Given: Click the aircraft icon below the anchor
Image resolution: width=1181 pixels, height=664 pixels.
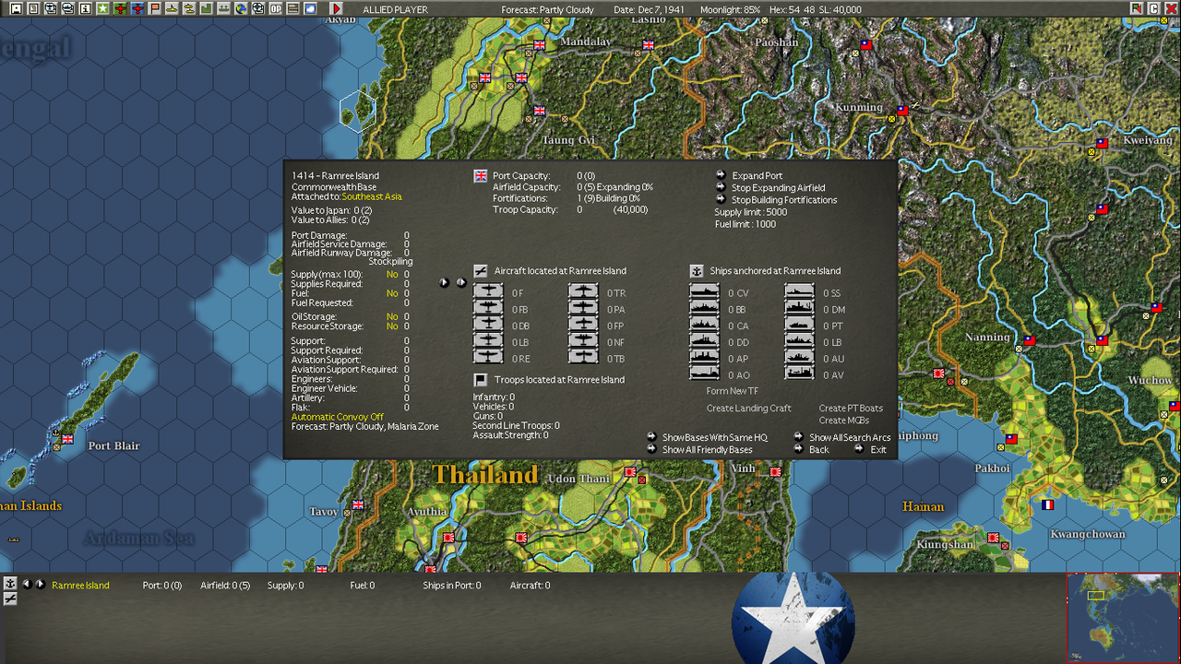Looking at the screenshot, I should click(10, 599).
